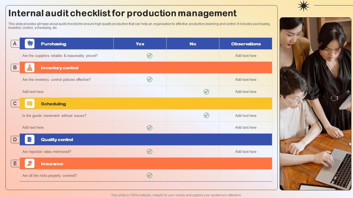Viewport: 353px width, 198px height.
Task: Click the section A letter badge
Action: 15,44
